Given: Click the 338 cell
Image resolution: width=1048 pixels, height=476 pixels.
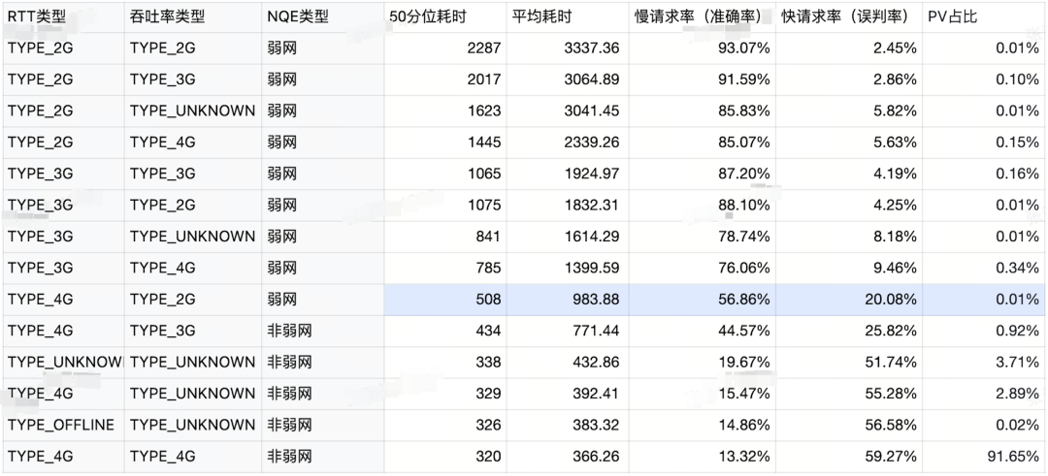Looking at the screenshot, I should (445, 362).
